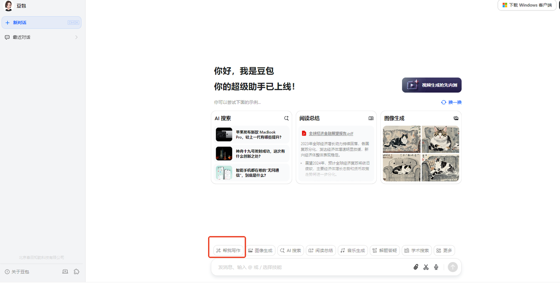Open the 无网通信 smartphone example

tap(252, 173)
